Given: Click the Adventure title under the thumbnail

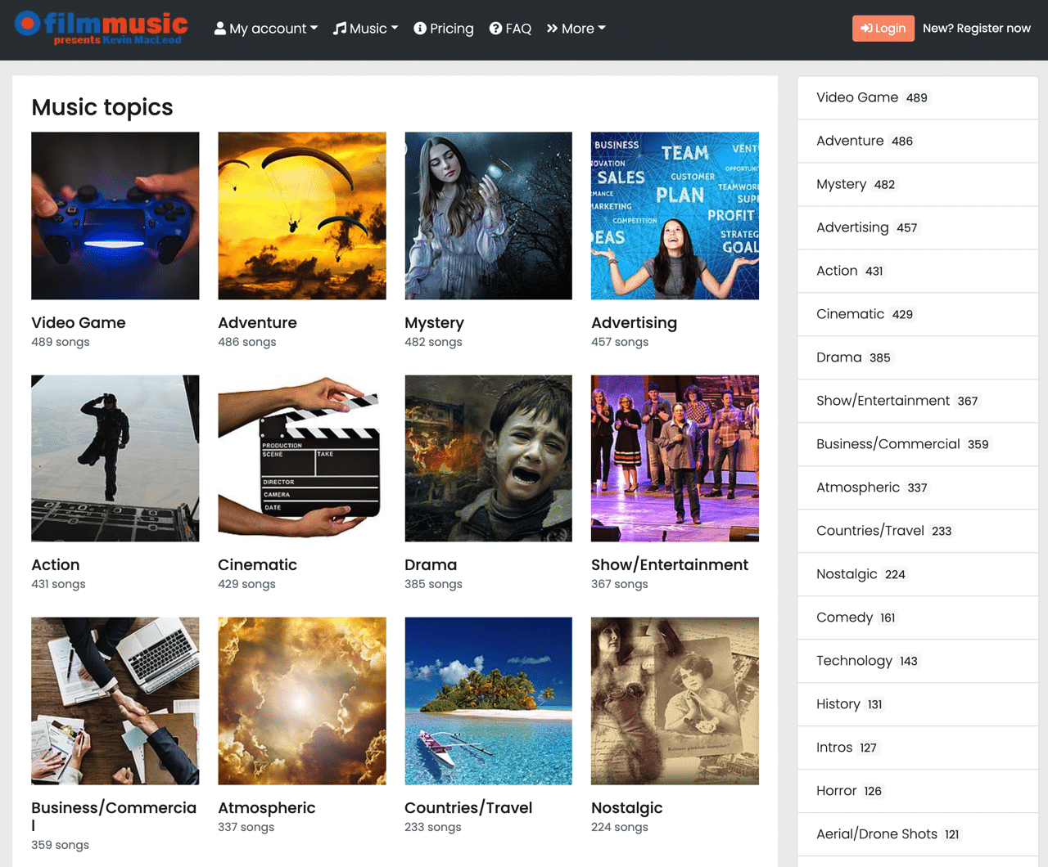Looking at the screenshot, I should (257, 322).
